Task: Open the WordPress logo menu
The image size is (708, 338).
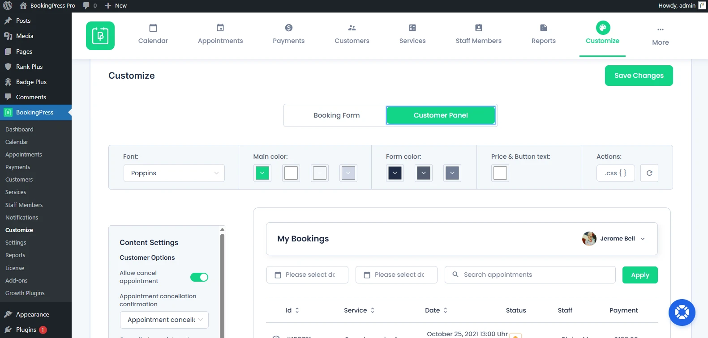Action: [8, 6]
